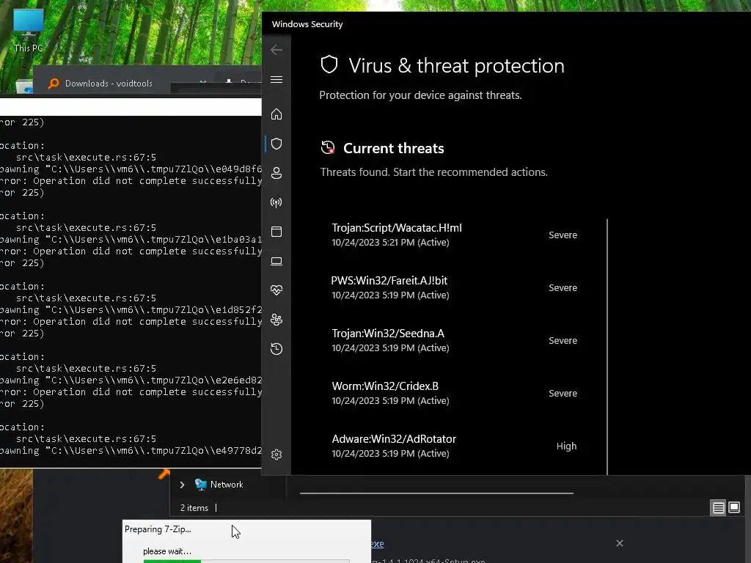Click the threats list vertical scrollbar

point(607,347)
